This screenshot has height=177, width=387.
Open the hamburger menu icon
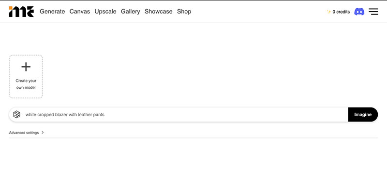(x=373, y=12)
